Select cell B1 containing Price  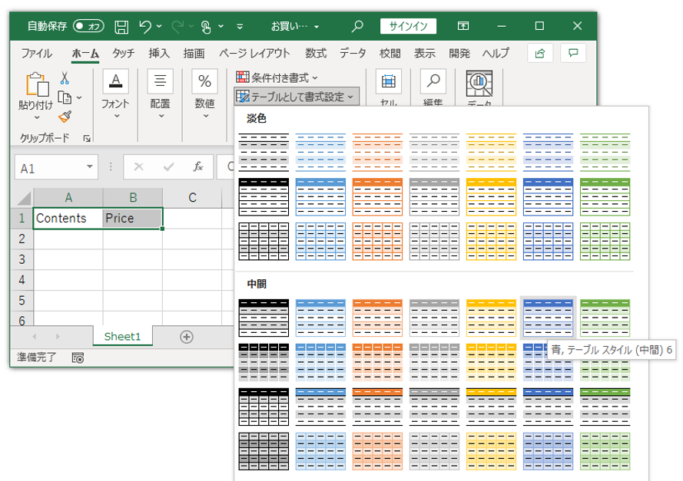coord(133,218)
